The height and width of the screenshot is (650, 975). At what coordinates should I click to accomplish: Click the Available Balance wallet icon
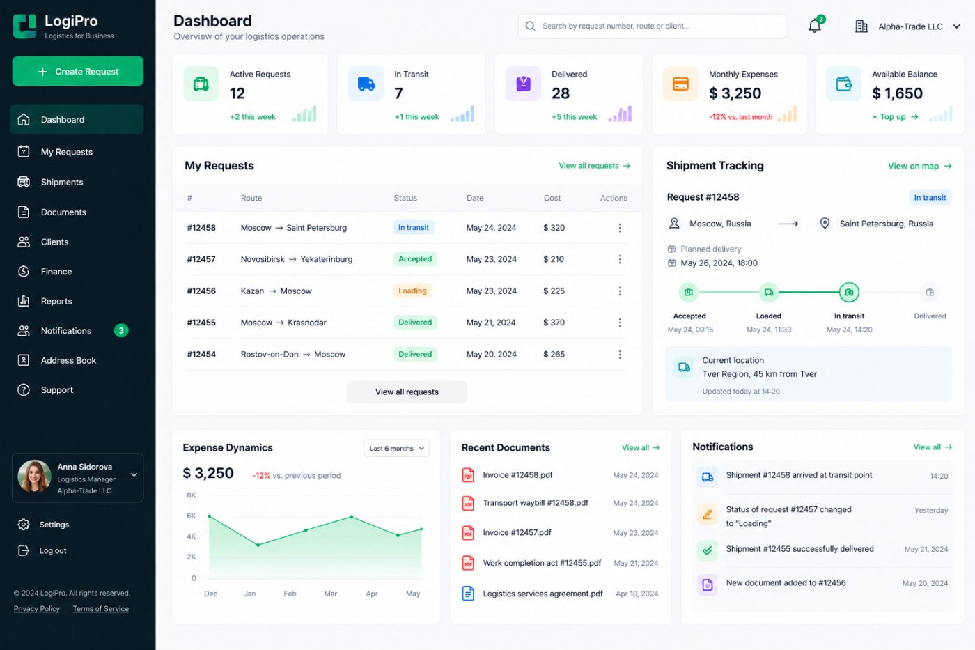point(843,84)
